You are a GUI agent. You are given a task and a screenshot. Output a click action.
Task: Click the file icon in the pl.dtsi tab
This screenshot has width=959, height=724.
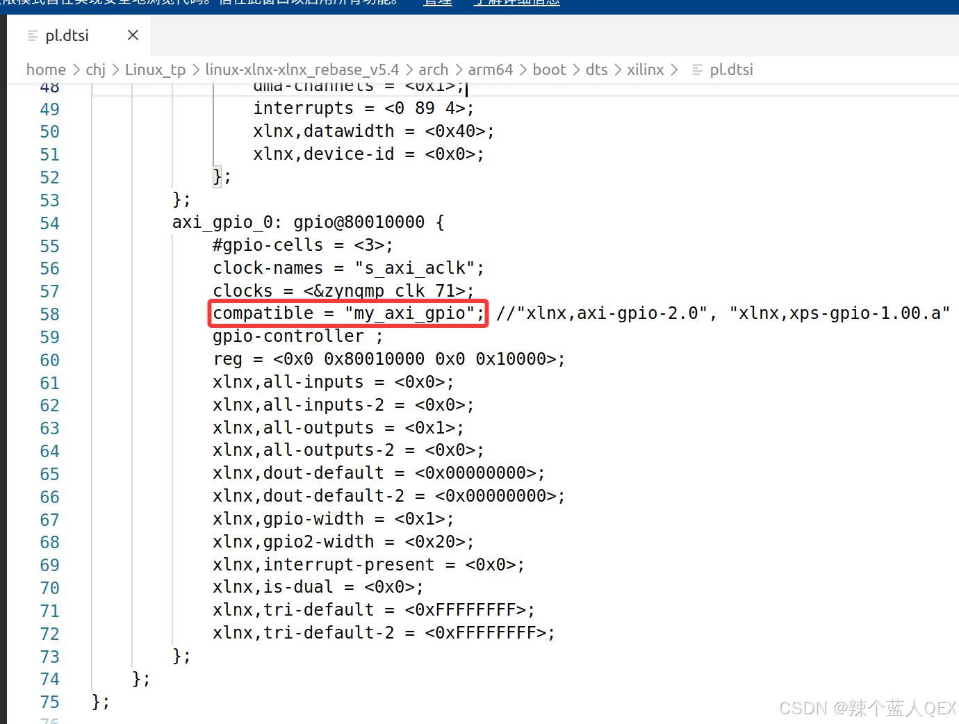[33, 35]
